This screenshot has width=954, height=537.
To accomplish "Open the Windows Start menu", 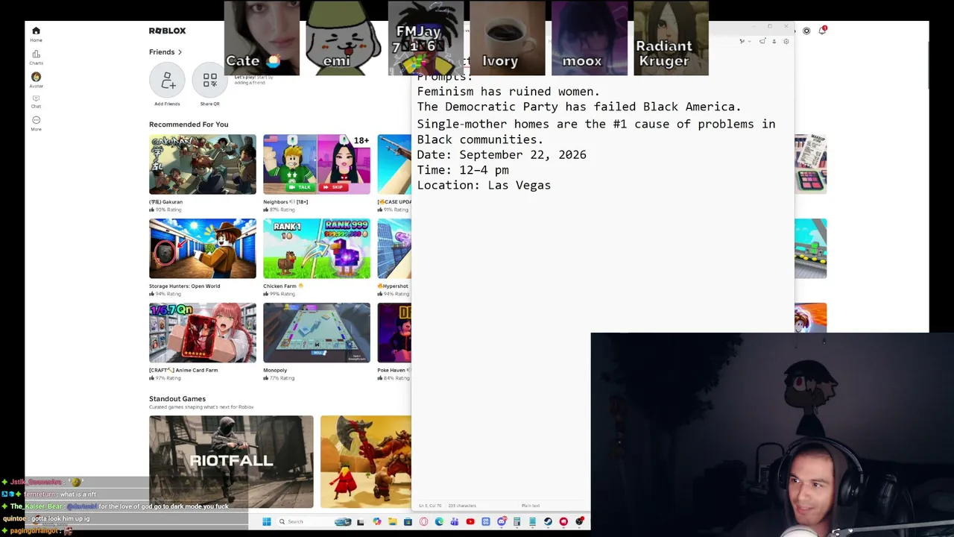I will (x=266, y=522).
